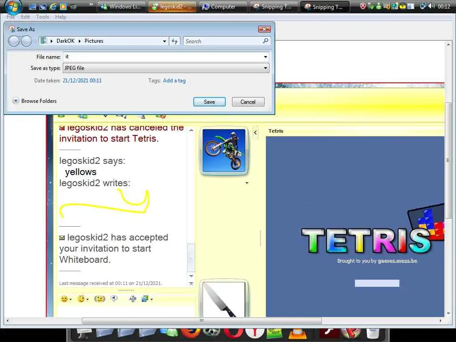456x342 pixels.
Task: Edit the File name input field
Action: [x=163, y=57]
